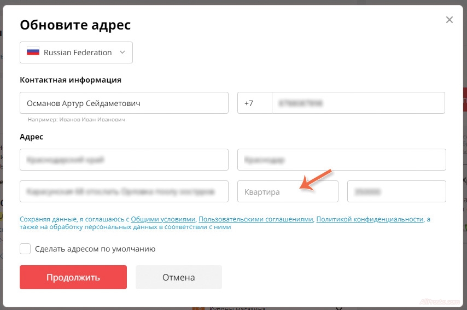Open the Политикой конфиденциальности link
467x310 pixels.
370,219
